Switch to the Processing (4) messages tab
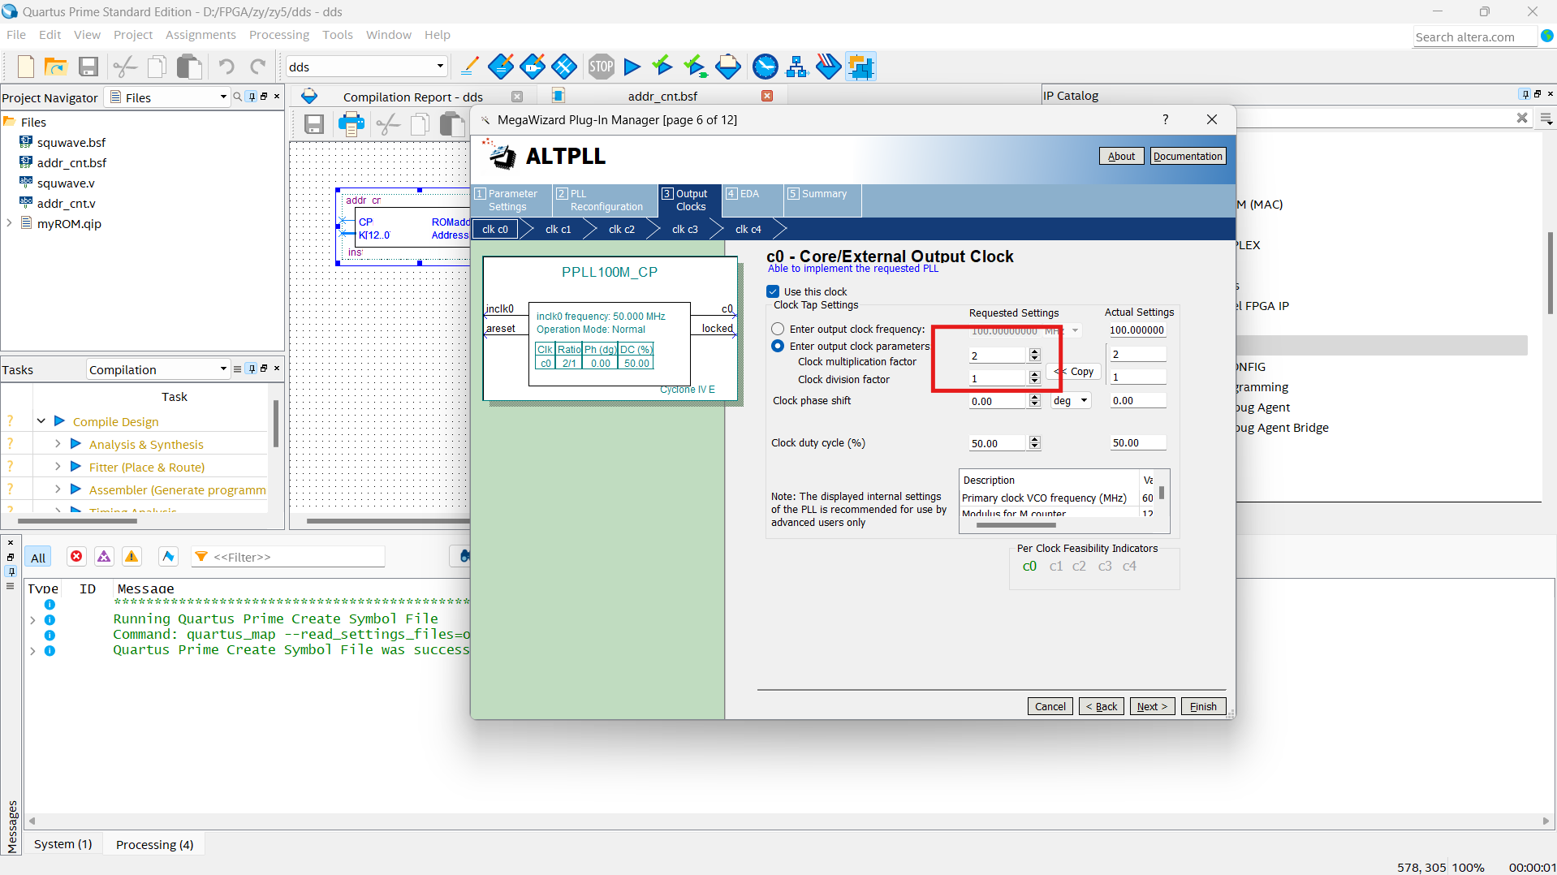Viewport: 1557px width, 875px height. (x=154, y=844)
